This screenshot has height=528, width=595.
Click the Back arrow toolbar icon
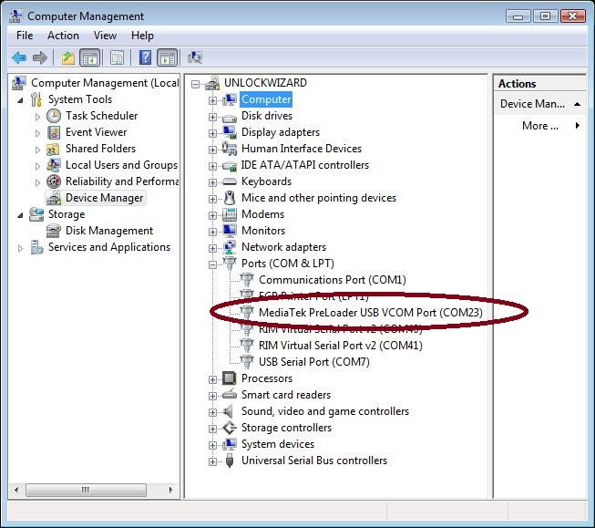[19, 57]
